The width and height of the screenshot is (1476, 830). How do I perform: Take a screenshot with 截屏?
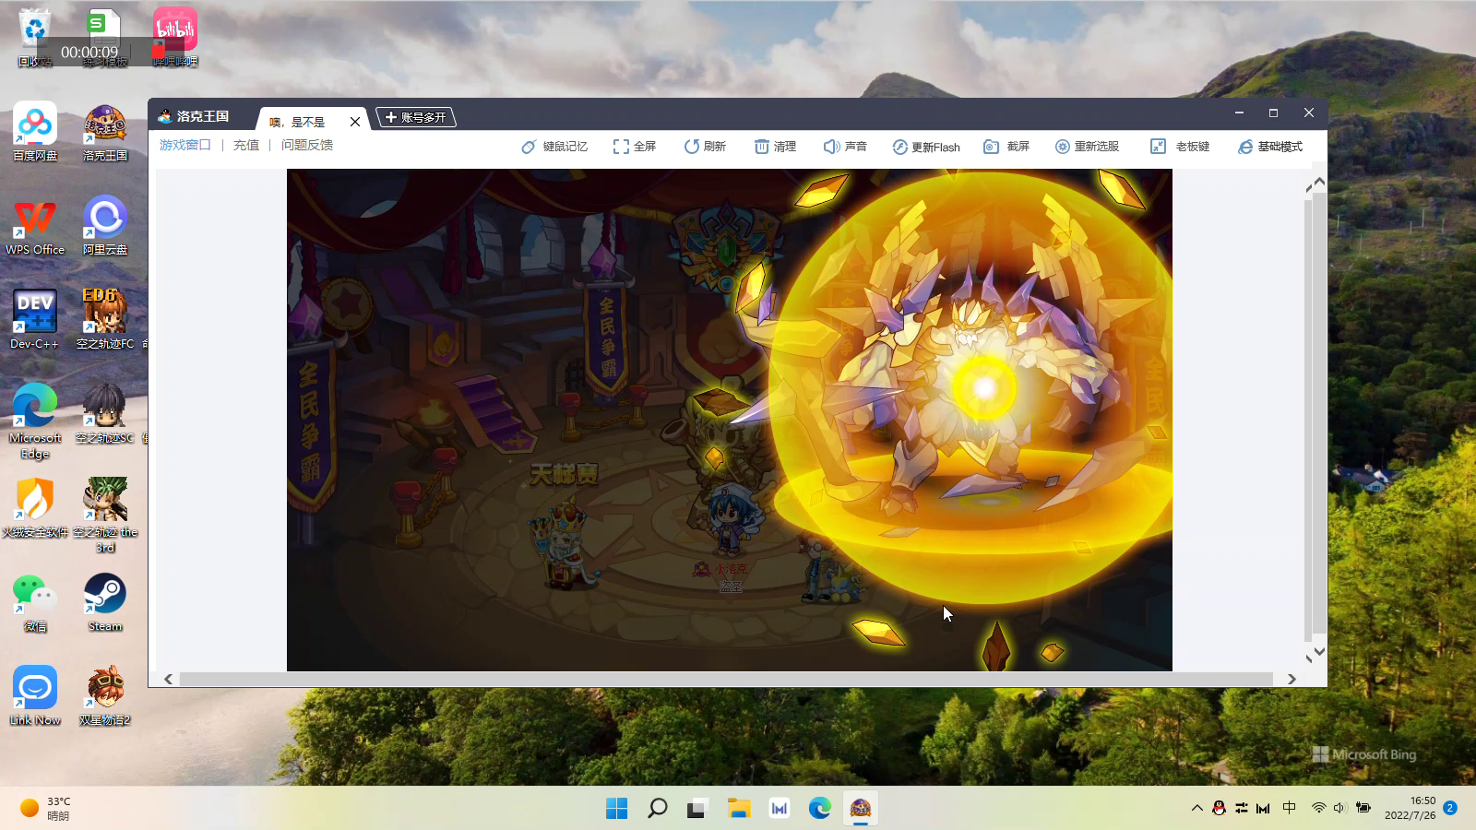click(1006, 147)
